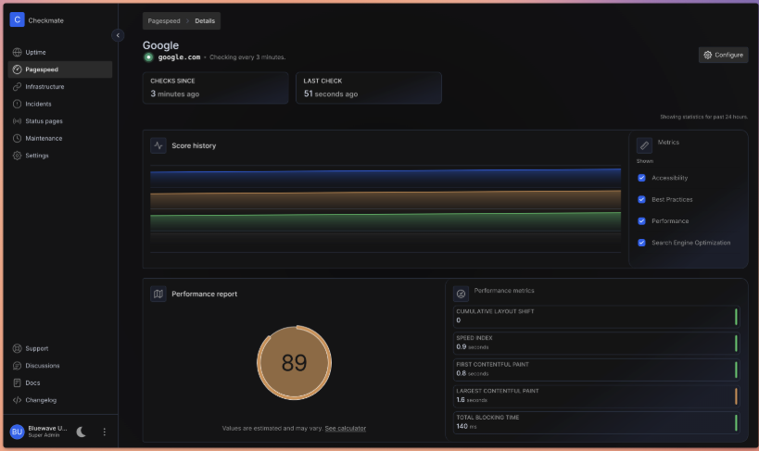
Task: Click the Score history pulse icon
Action: 158,145
